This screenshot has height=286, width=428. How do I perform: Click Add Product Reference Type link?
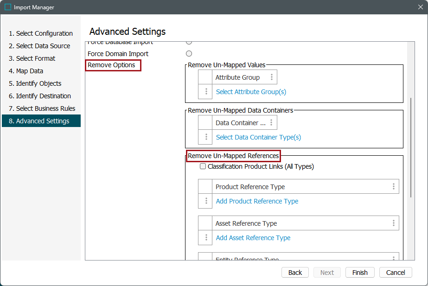(x=257, y=201)
